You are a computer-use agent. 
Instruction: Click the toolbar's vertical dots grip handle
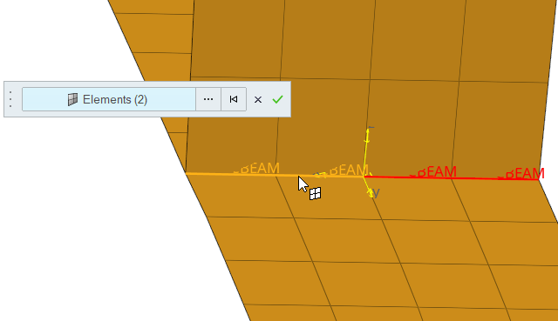pyautogui.click(x=10, y=99)
